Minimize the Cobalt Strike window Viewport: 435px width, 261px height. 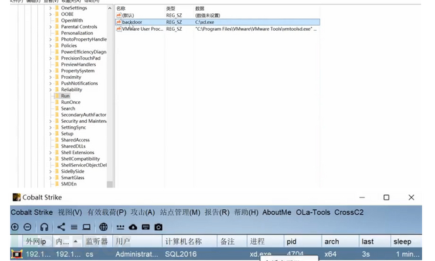(x=362, y=197)
